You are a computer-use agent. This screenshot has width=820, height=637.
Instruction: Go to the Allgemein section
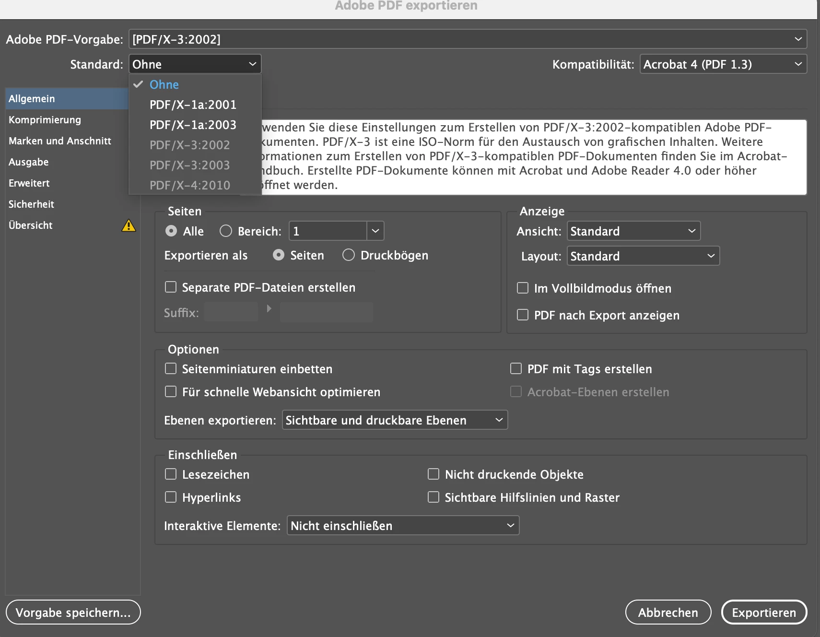[67, 98]
